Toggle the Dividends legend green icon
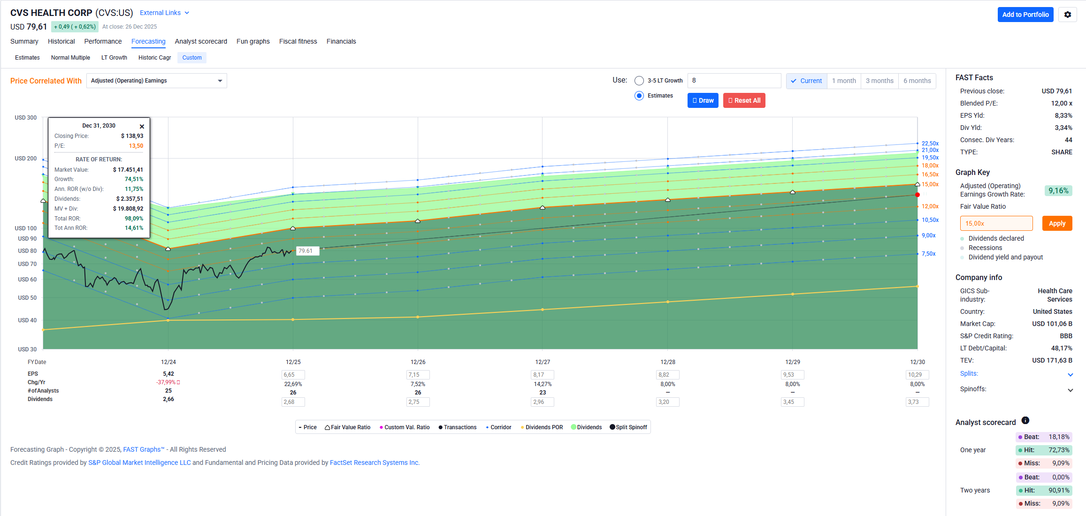The width and height of the screenshot is (1086, 516). pyautogui.click(x=574, y=427)
